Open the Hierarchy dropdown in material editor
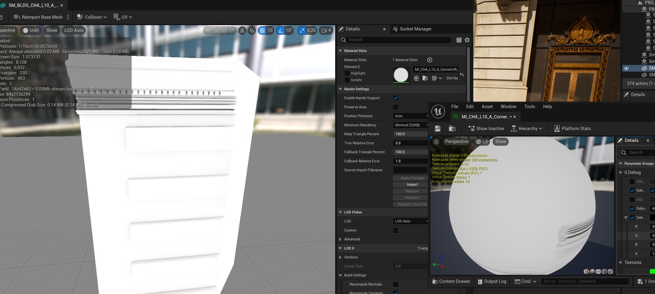Screen dimensions: 655x294 point(527,129)
